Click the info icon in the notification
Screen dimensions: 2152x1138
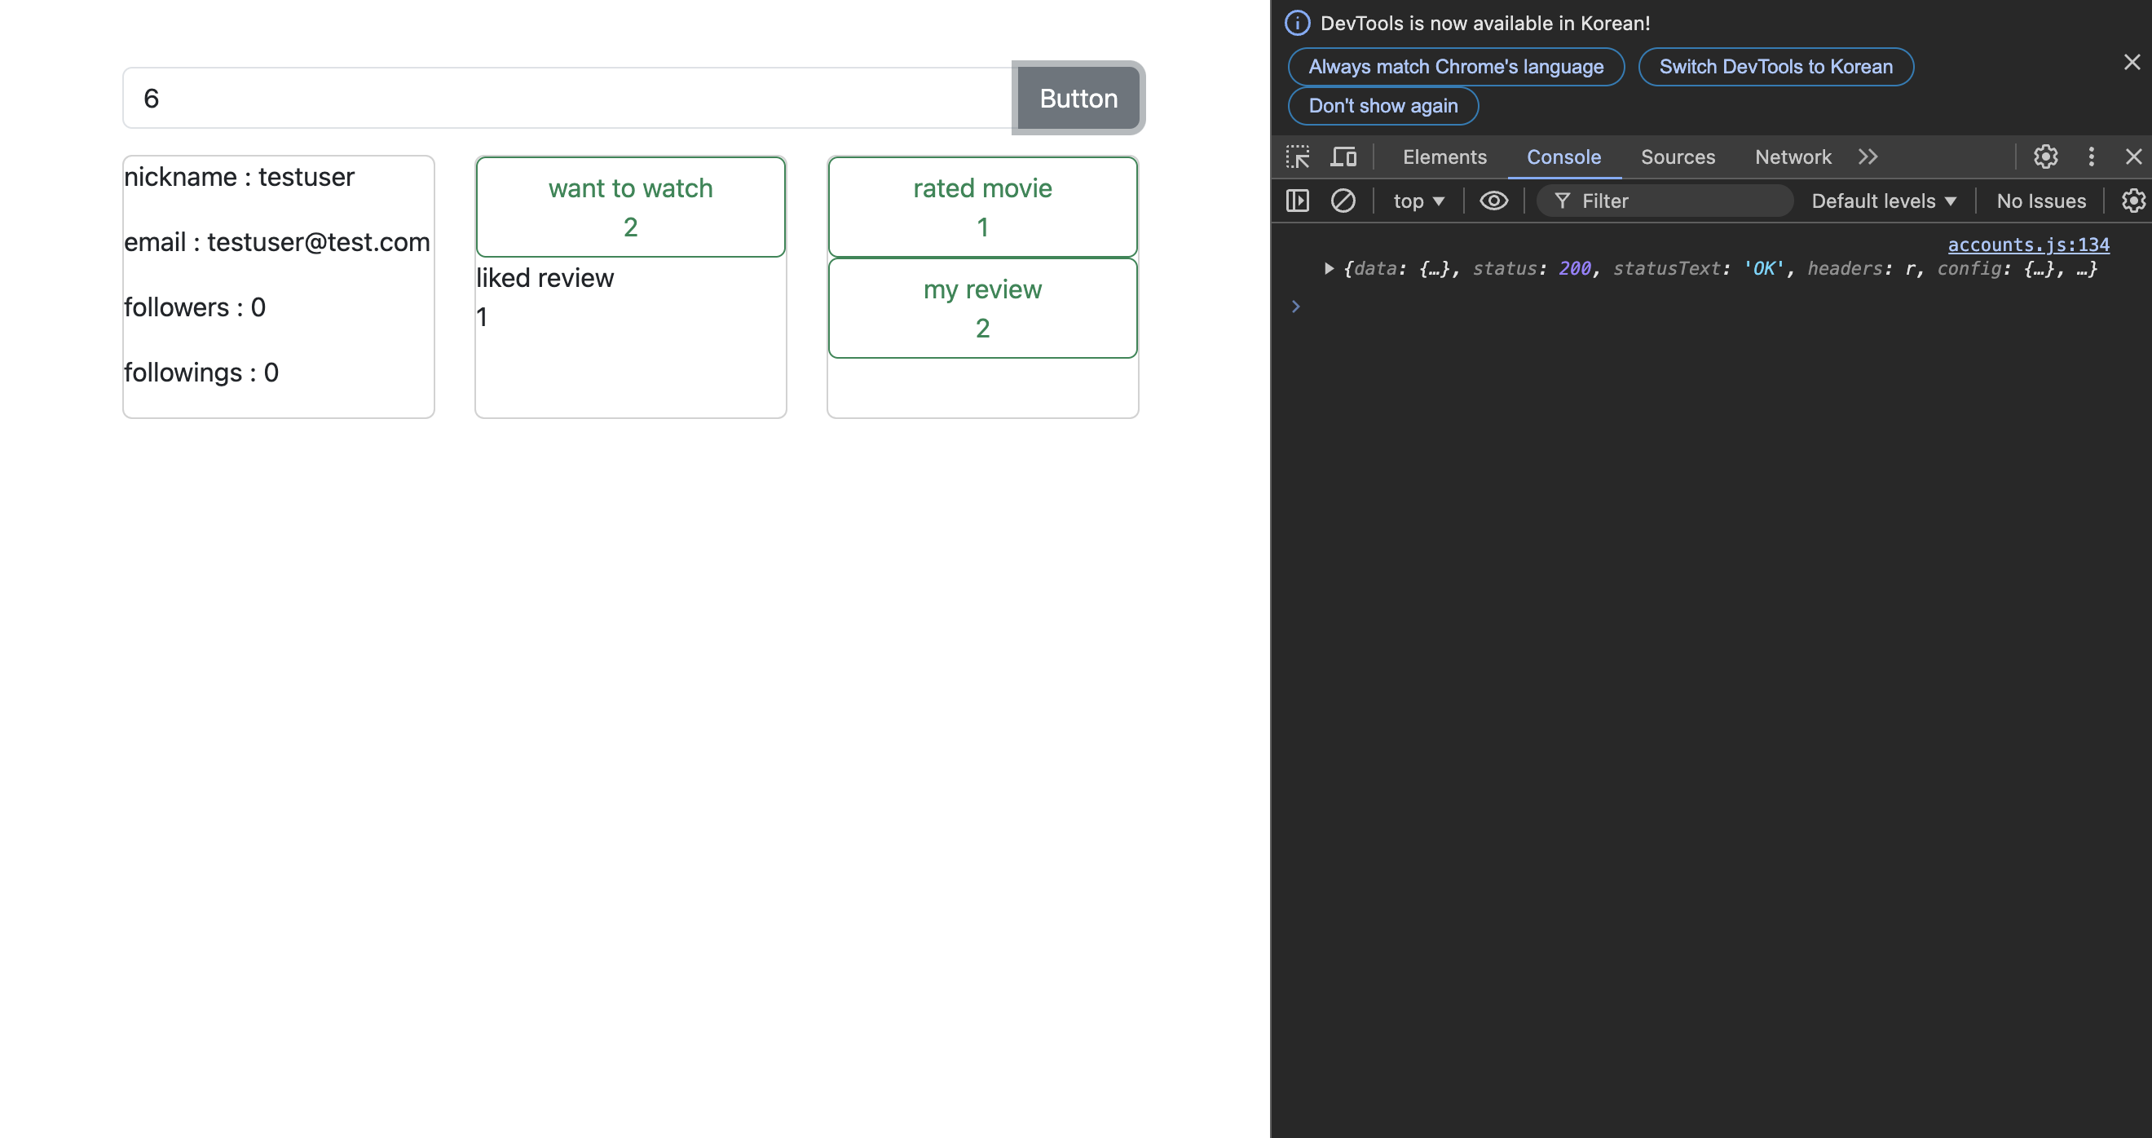point(1298,24)
